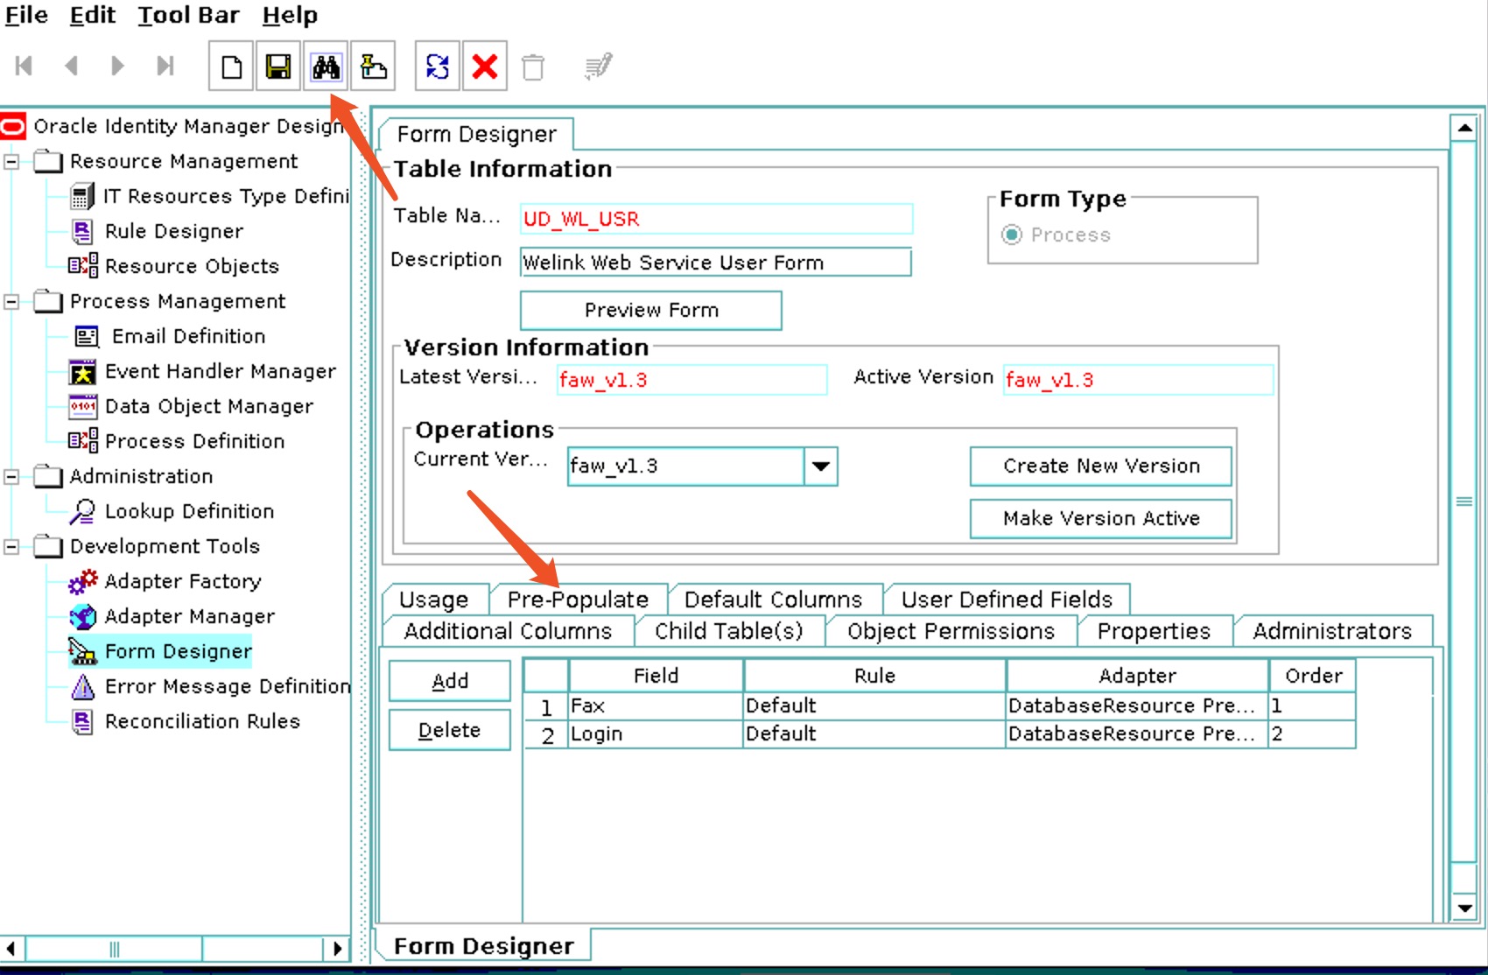1488x975 pixels.
Task: Click the bottom Form Designer tab
Action: [x=483, y=946]
